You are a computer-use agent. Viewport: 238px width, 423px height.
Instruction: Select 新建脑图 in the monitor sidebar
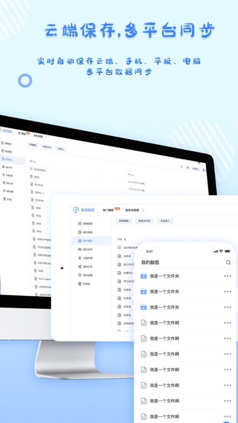7,143
